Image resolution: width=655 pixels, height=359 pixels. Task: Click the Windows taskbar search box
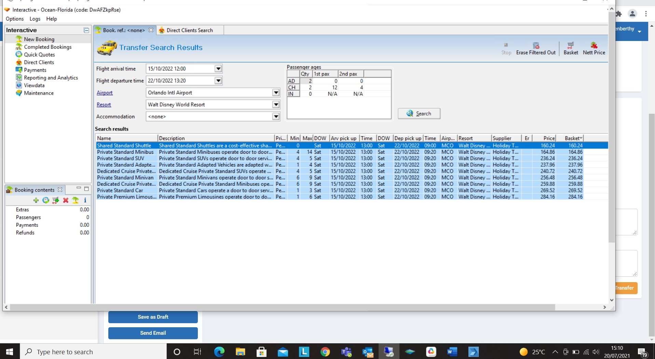coord(93,351)
